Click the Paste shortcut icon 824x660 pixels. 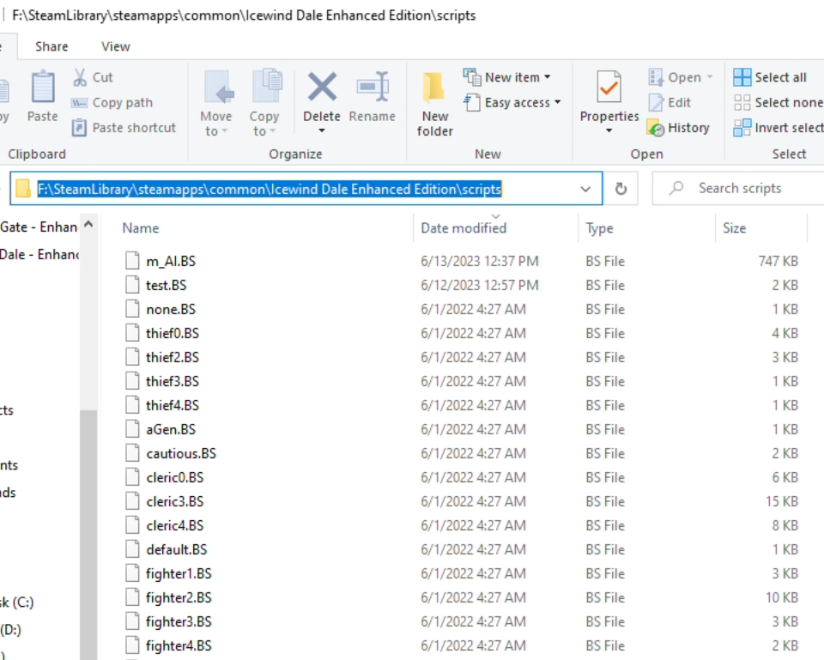[79, 128]
